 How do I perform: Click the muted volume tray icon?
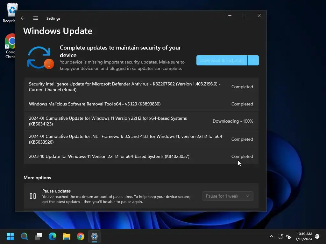pyautogui.click(x=288, y=236)
